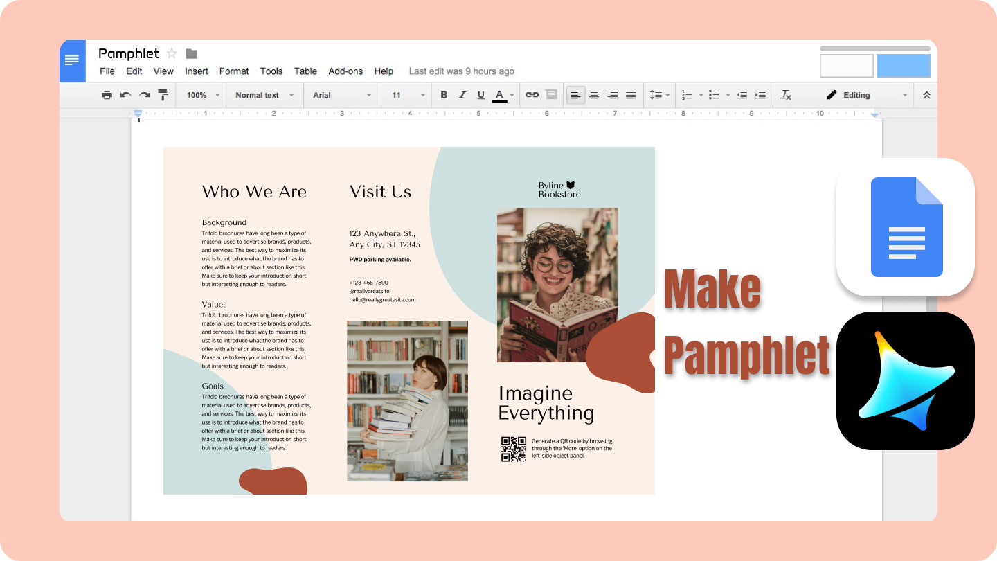Screen dimensions: 997x561
Task: Insert a link
Action: pyautogui.click(x=531, y=95)
